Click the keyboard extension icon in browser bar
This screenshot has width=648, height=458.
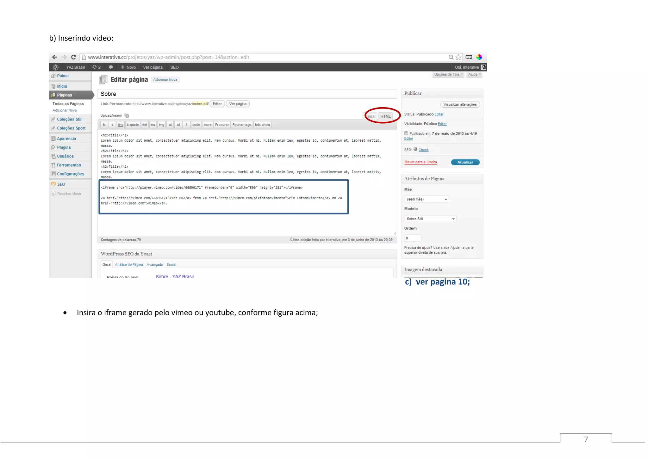click(469, 57)
